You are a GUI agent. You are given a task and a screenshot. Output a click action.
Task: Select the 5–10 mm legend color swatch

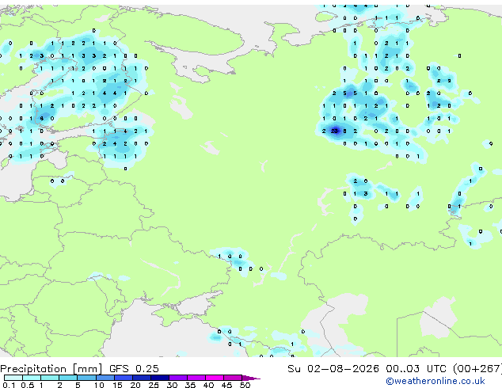(x=86, y=378)
